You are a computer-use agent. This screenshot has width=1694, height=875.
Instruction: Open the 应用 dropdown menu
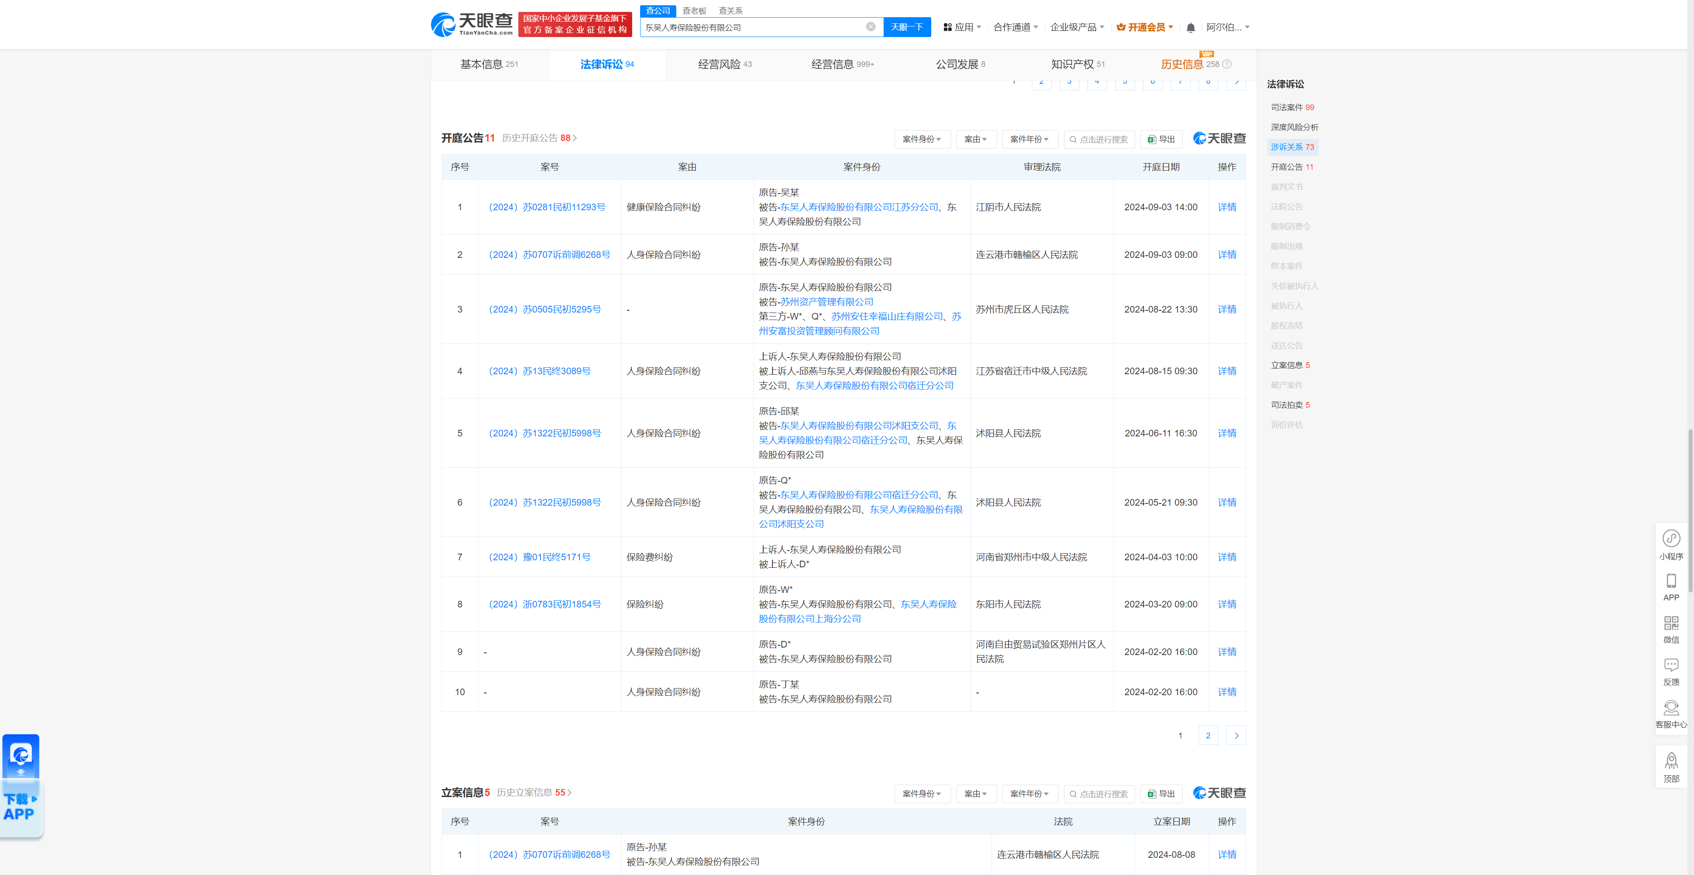click(x=962, y=27)
